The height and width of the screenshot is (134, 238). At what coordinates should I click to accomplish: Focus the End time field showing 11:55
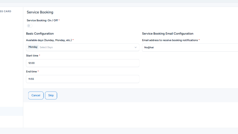tap(82, 79)
